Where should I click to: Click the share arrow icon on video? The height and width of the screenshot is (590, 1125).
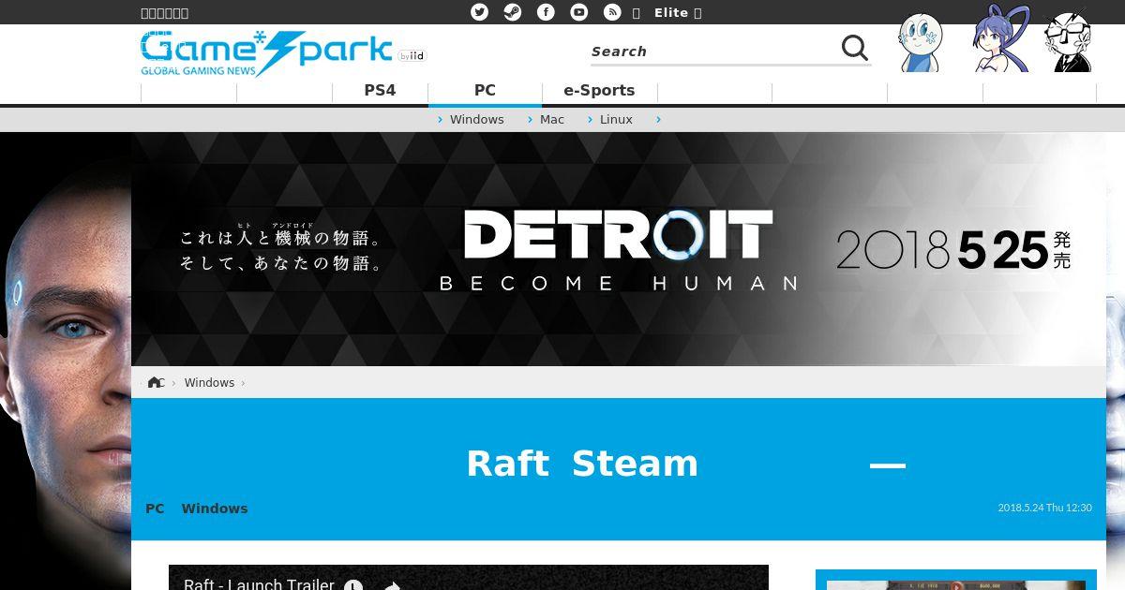point(392,585)
